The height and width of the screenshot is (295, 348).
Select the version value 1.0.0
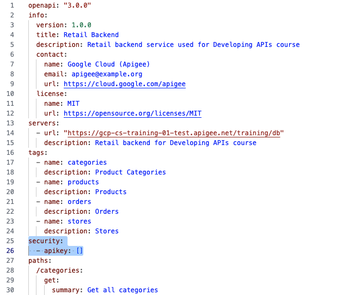click(x=81, y=25)
